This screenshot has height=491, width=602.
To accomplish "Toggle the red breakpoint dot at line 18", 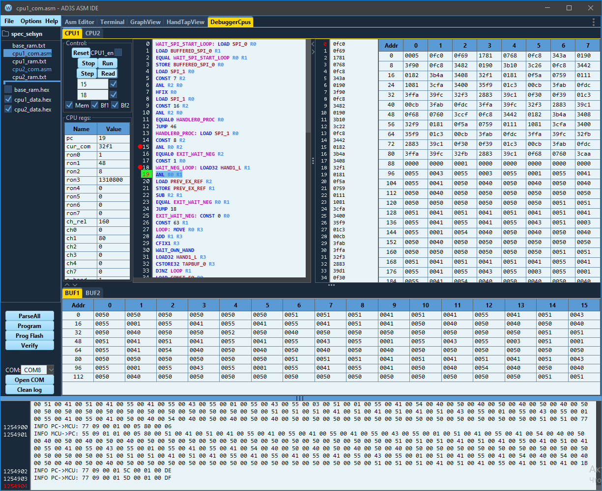I will click(x=140, y=167).
